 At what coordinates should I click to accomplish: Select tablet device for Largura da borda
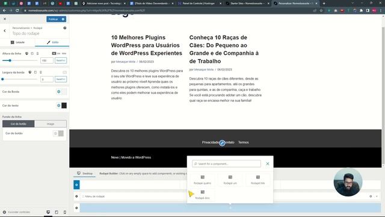point(35,72)
